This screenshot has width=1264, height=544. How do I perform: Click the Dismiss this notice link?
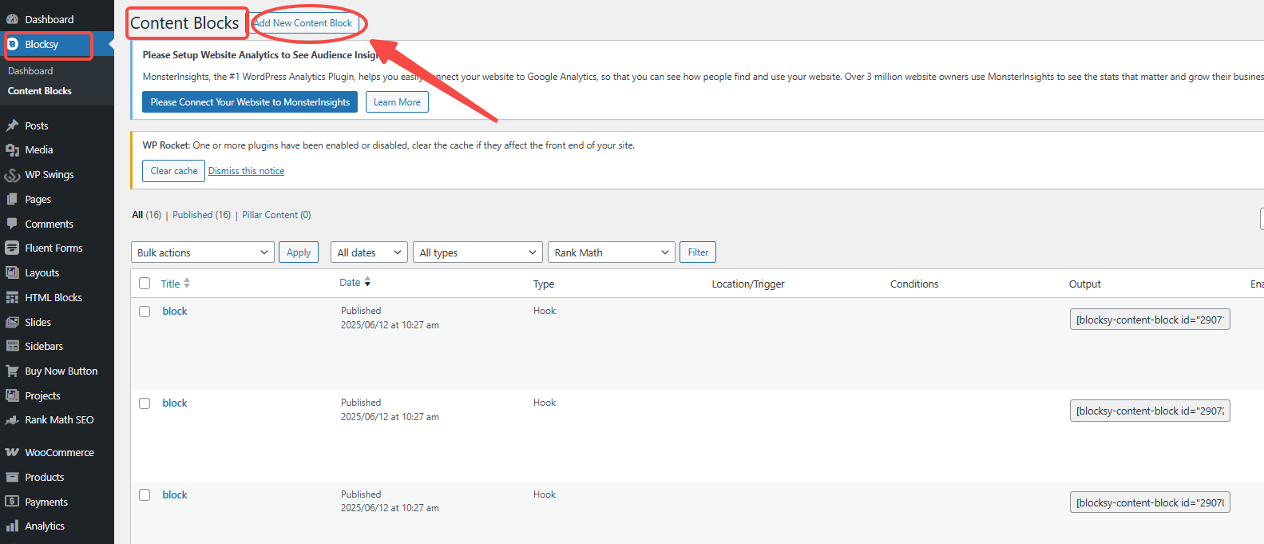point(246,171)
